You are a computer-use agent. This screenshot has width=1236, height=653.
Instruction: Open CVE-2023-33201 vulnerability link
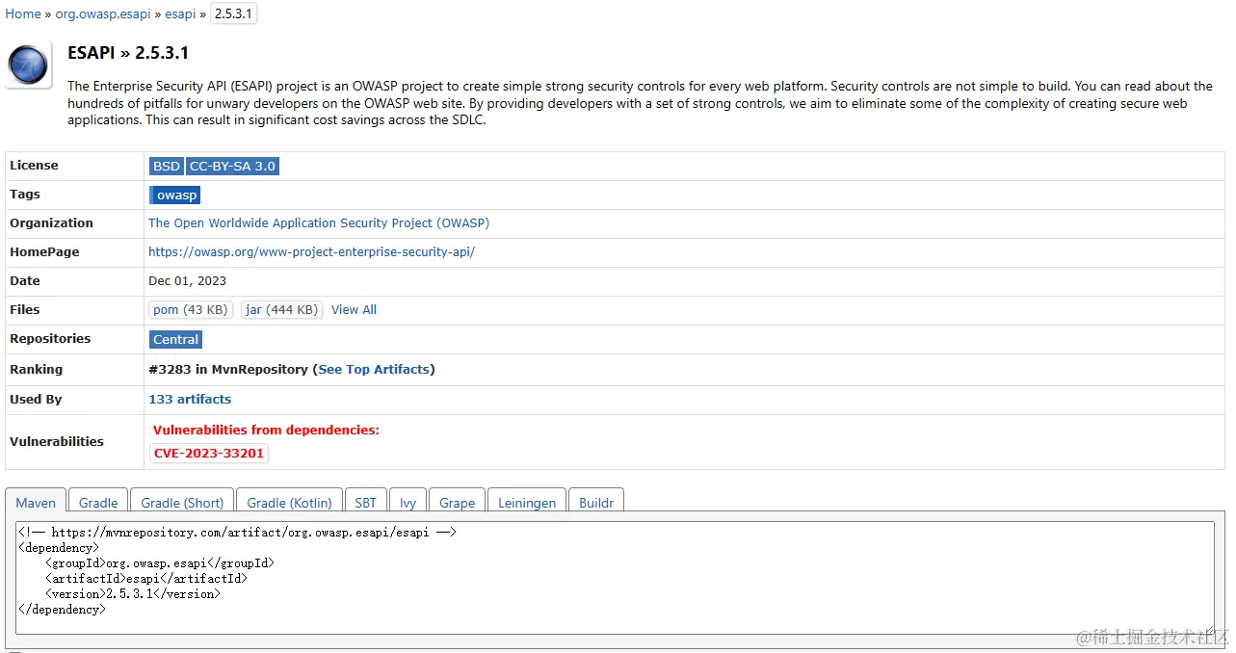209,453
